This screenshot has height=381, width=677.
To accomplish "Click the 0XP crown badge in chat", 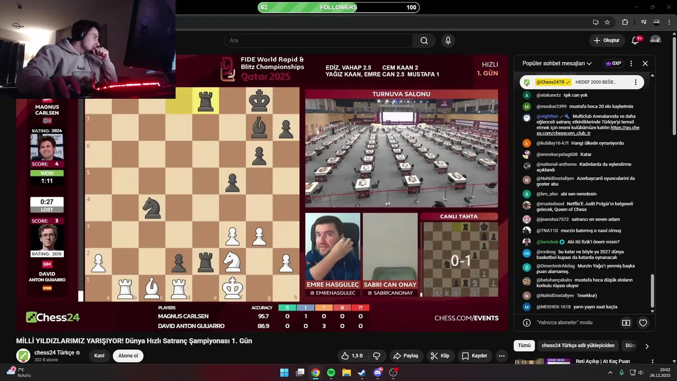I will [614, 63].
